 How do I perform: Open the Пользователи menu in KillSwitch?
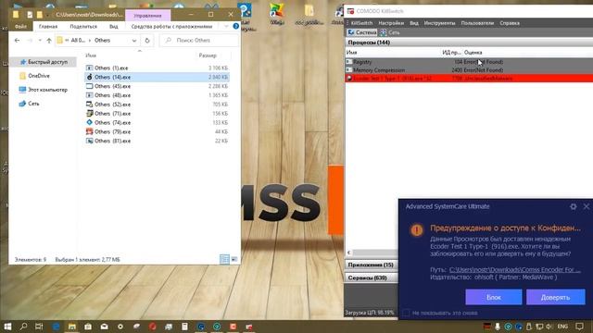[x=477, y=23]
